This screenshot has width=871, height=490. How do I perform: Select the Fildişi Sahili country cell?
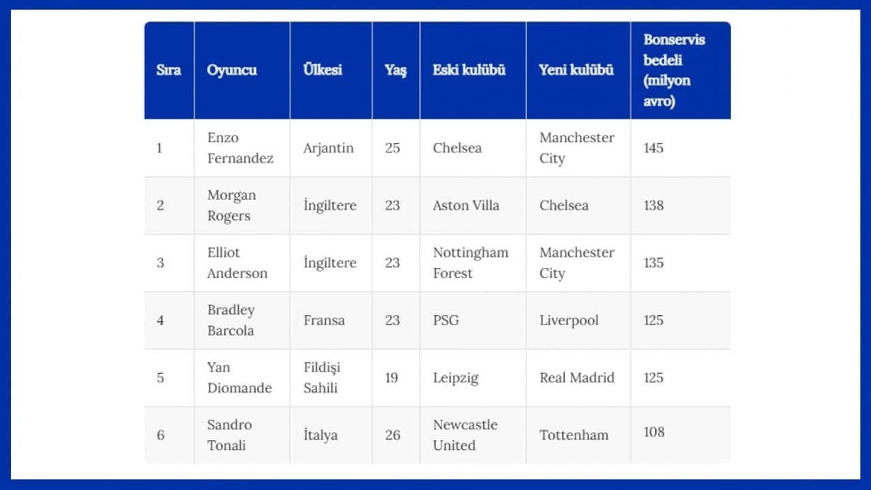pyautogui.click(x=322, y=378)
